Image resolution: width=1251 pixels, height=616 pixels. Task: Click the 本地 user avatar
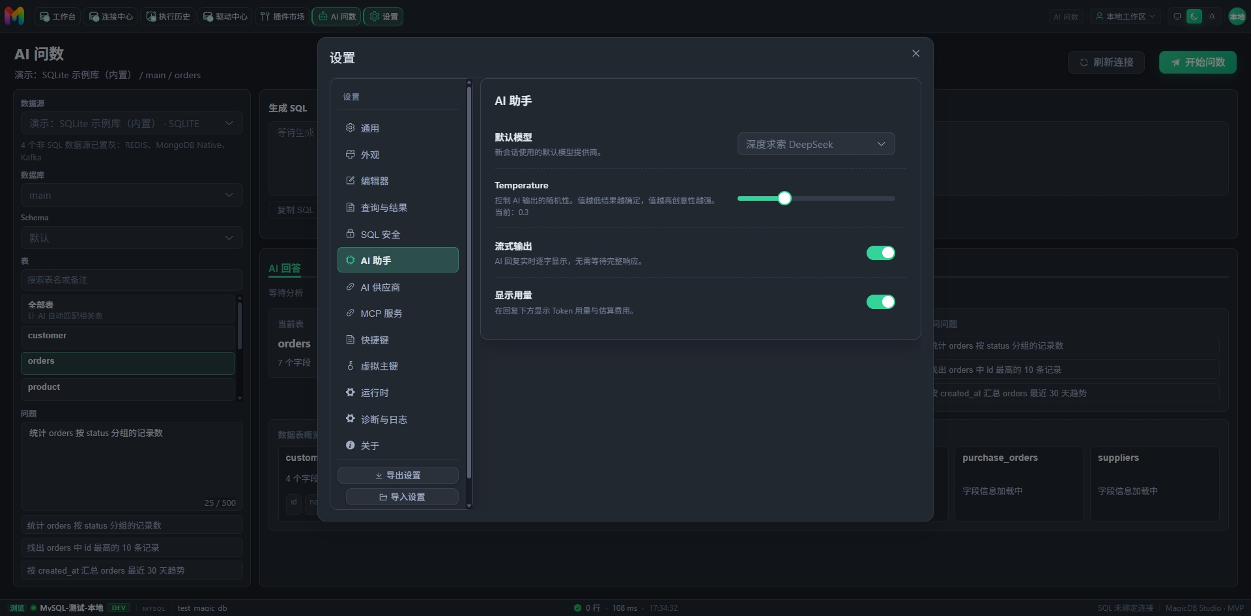pyautogui.click(x=1237, y=16)
